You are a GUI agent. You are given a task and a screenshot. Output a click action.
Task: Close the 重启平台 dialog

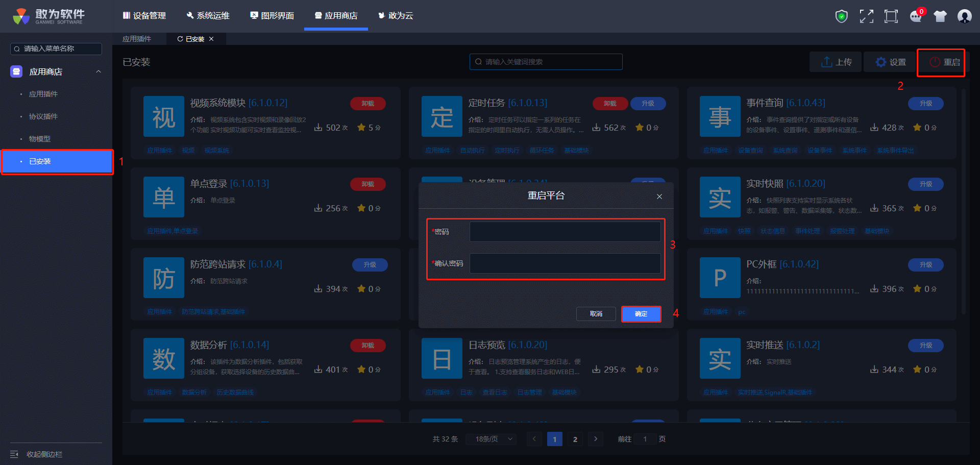[x=659, y=197]
